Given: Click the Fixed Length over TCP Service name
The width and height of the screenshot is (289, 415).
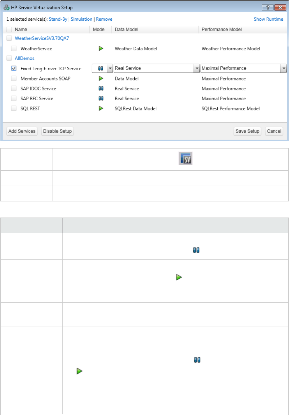Looking at the screenshot, I should [x=51, y=69].
